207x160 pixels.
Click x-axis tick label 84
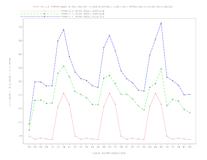pyautogui.click(x=190, y=147)
